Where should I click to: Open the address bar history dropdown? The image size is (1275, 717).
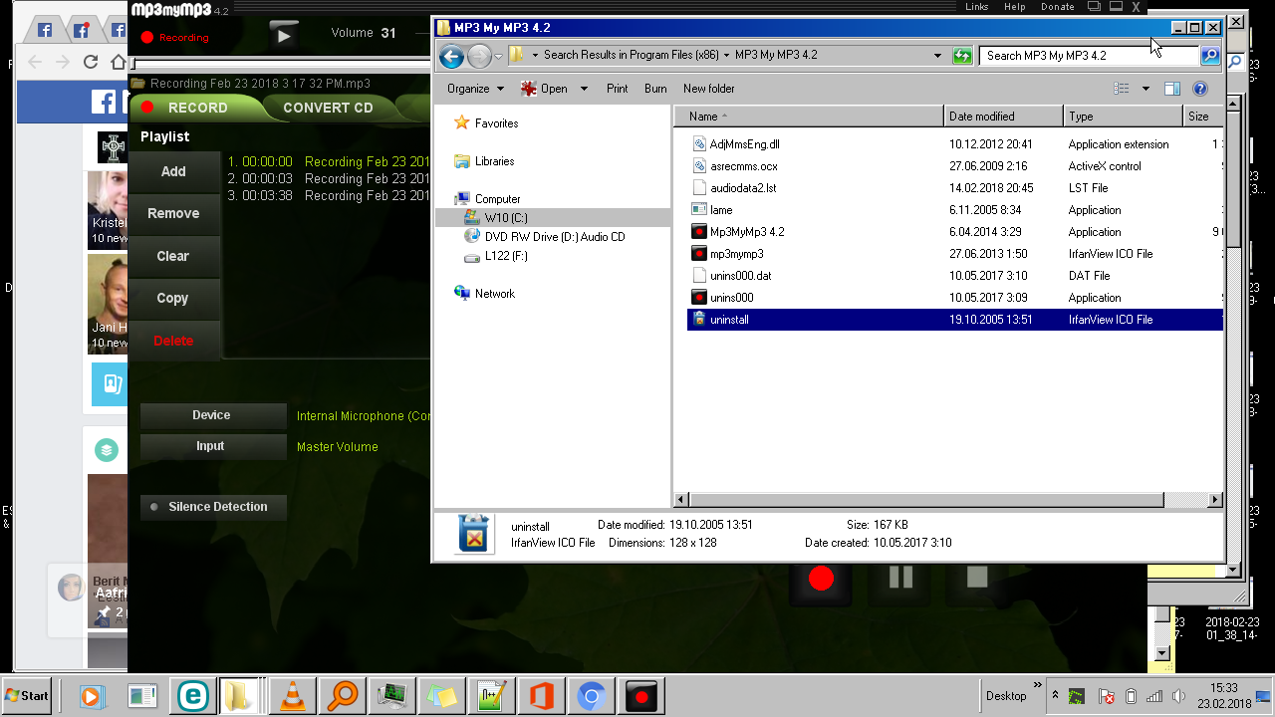point(937,56)
